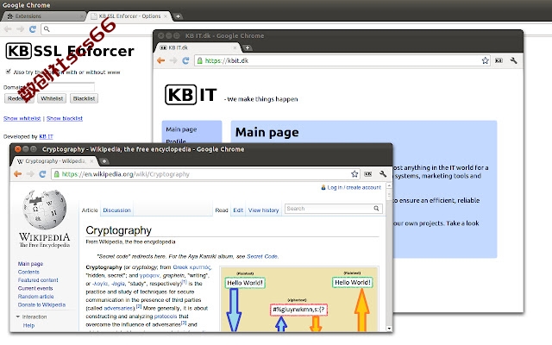Open Main page in kbit.dk sidebar

pos(181,129)
